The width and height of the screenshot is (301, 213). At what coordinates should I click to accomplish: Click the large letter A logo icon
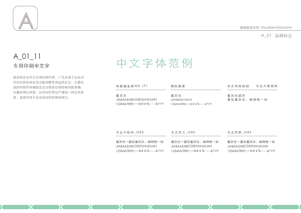(x=25, y=18)
